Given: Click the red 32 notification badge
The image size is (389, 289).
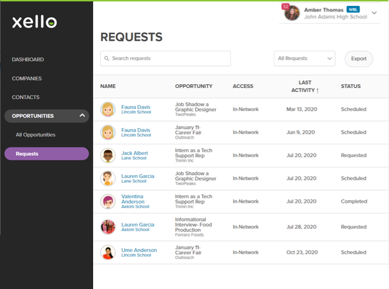Looking at the screenshot, I should (286, 6).
